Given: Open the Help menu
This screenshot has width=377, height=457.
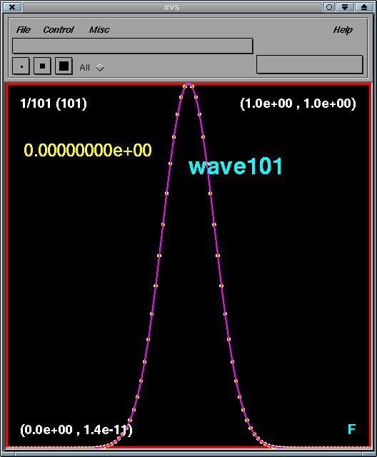Looking at the screenshot, I should click(343, 30).
